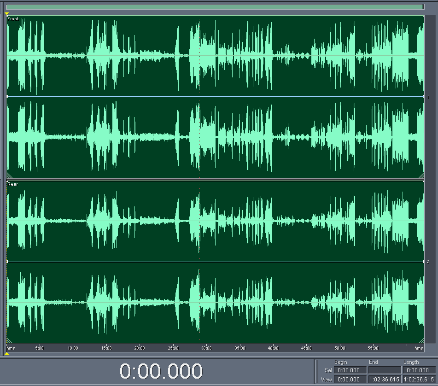
Task: Click the bottom-left resize grip of the Front waveform
Action: [10, 175]
